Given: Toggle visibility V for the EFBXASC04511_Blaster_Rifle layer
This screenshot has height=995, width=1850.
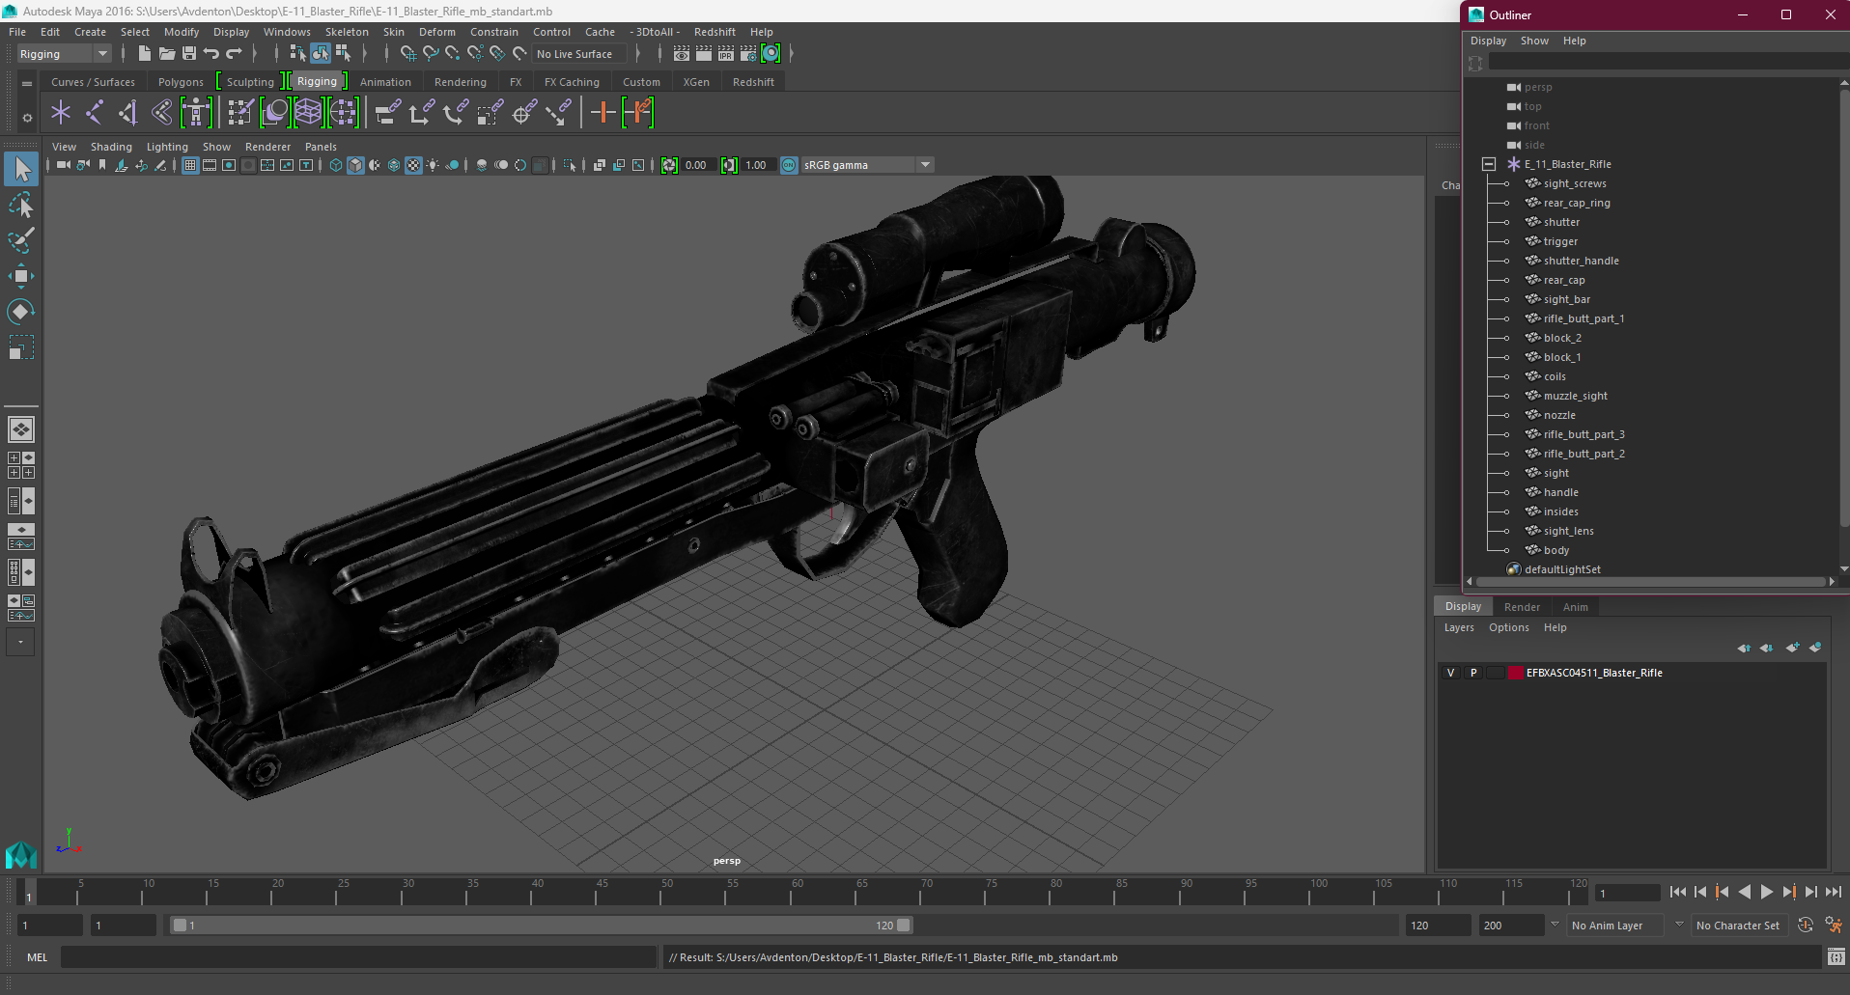Looking at the screenshot, I should pyautogui.click(x=1450, y=673).
